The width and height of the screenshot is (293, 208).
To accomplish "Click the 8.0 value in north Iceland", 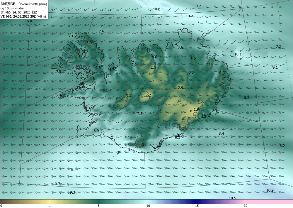I will coord(154,57).
